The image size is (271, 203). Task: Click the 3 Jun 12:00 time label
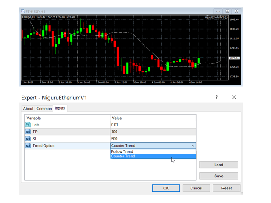[x=121, y=82]
